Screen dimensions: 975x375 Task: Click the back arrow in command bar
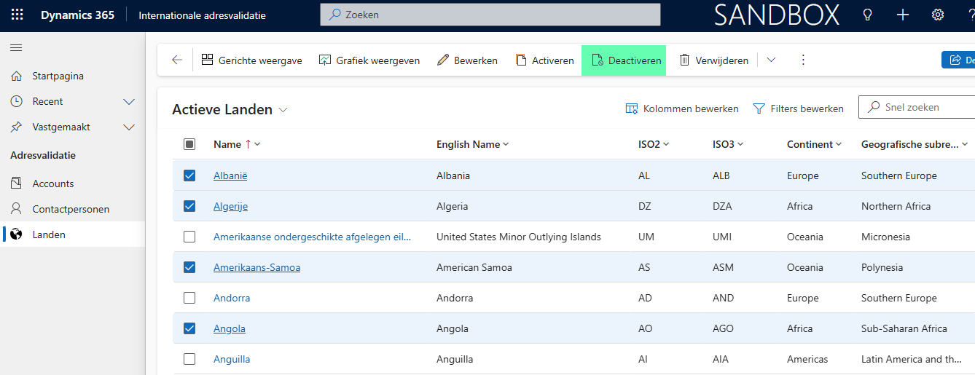pos(177,60)
